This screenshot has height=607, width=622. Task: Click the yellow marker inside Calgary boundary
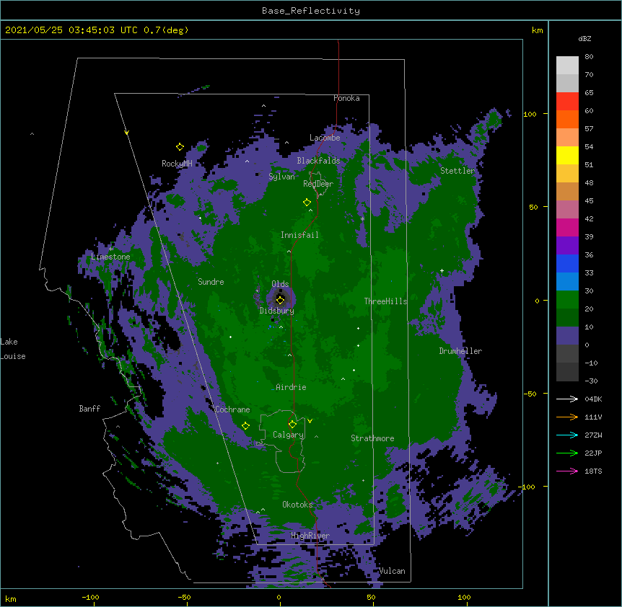click(x=292, y=425)
